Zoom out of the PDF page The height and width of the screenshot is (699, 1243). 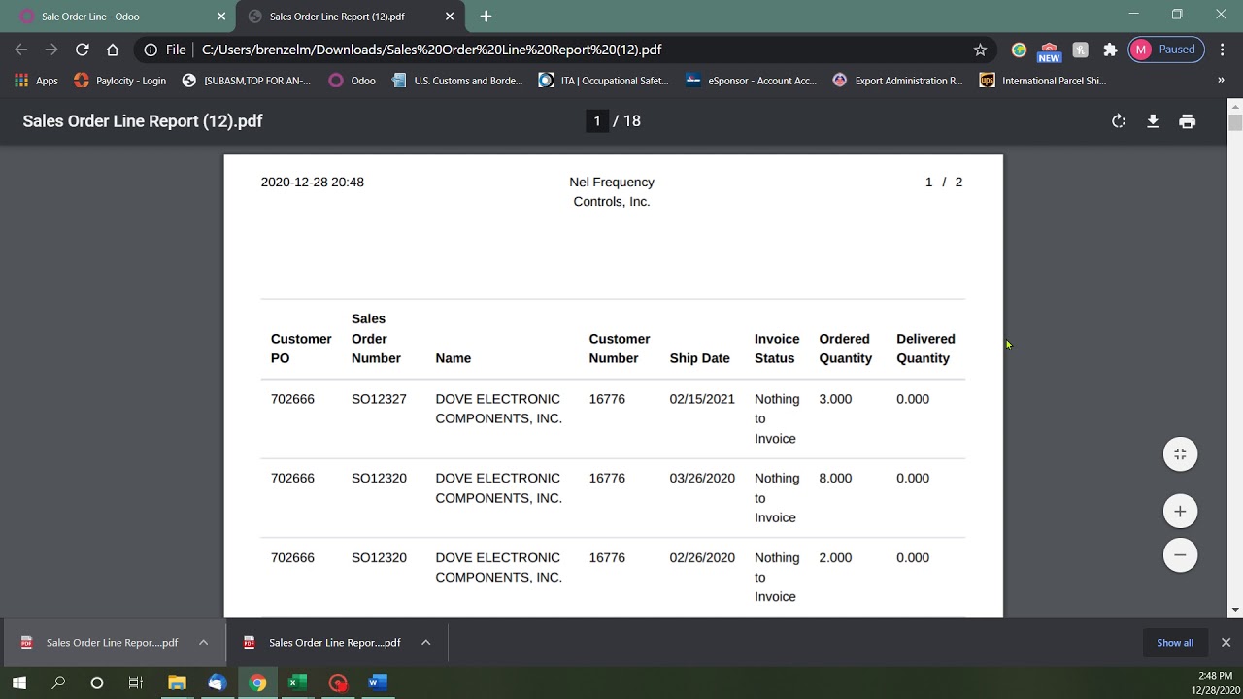click(x=1180, y=555)
